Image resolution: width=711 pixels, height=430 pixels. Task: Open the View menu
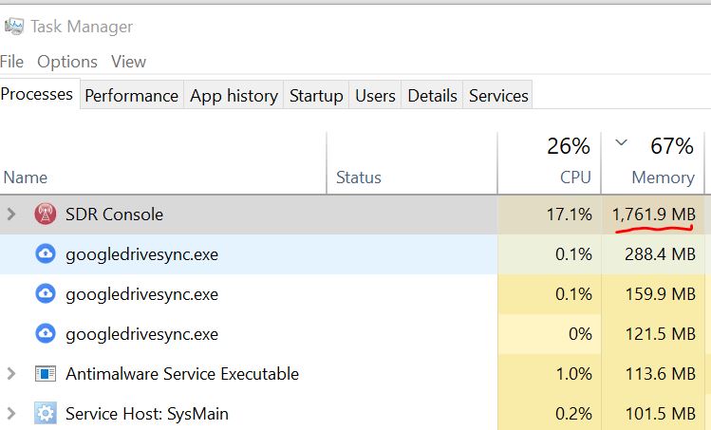coord(128,62)
